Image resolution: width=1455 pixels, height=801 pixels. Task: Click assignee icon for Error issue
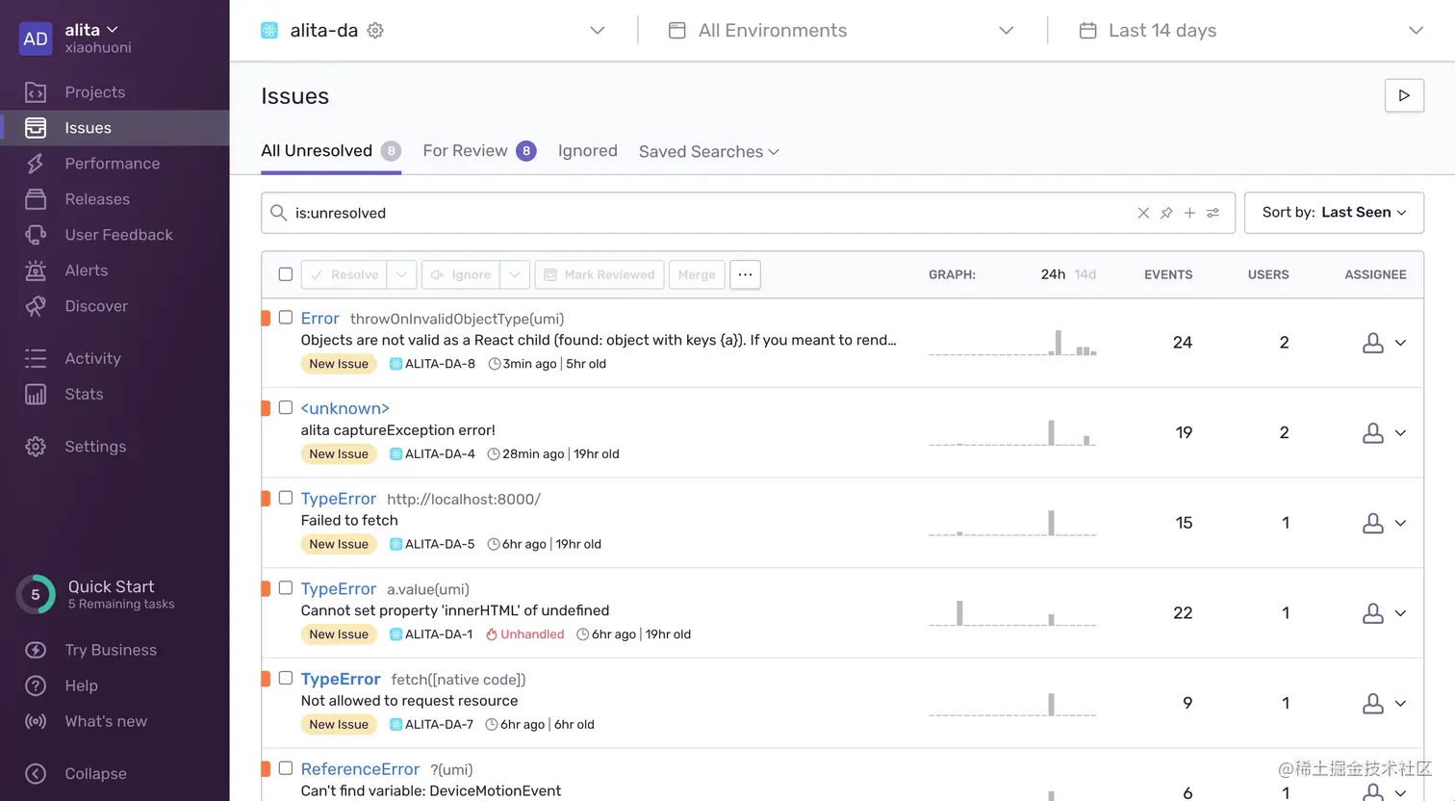pos(1373,343)
